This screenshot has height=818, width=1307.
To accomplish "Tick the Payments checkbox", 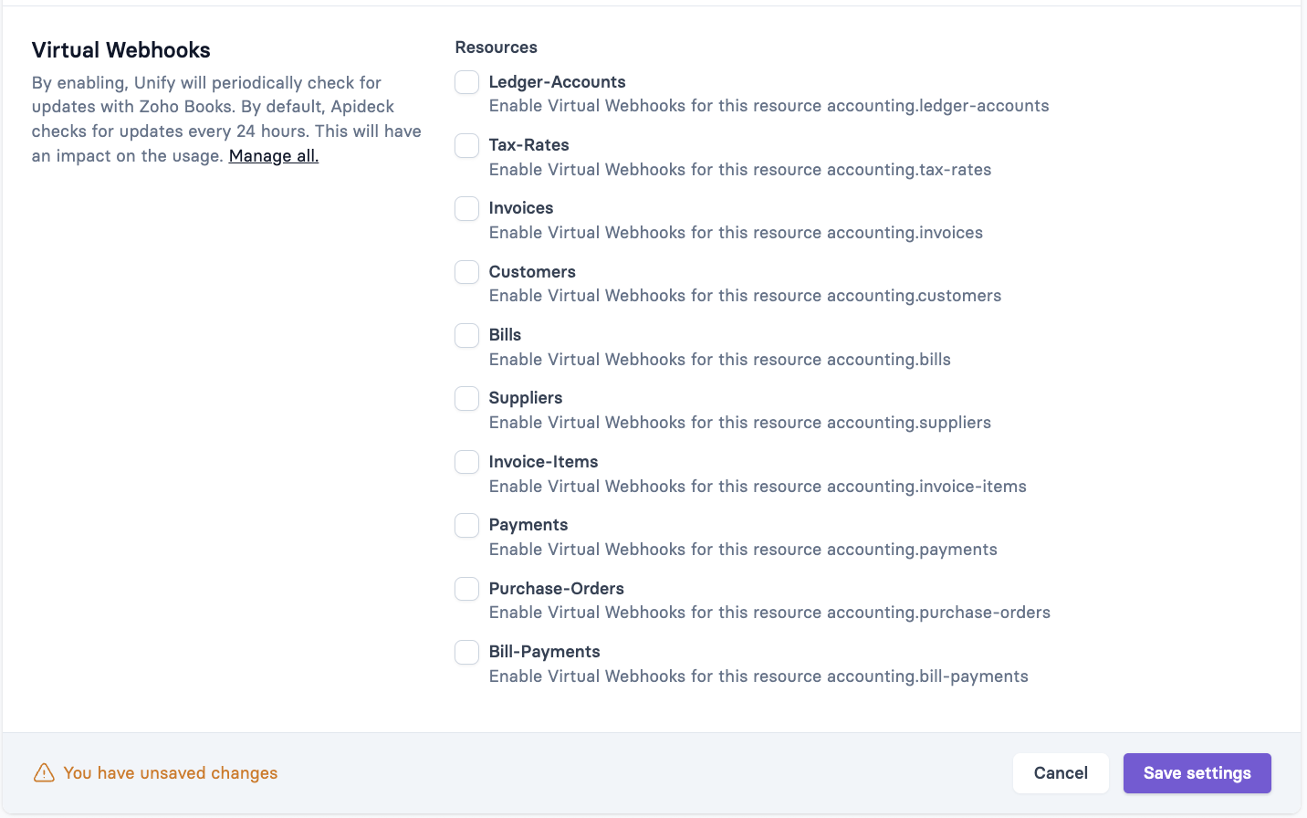I will 466,525.
